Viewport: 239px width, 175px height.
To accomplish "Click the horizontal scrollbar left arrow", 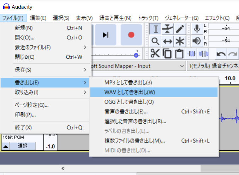I will tap(63, 168).
